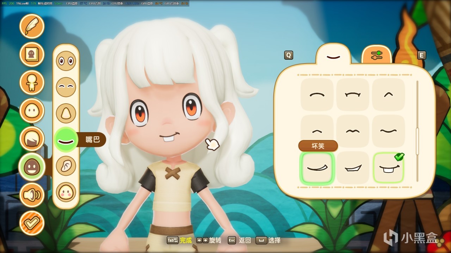Pick the wavy cat-like mouth without ticks
This screenshot has width=451, height=253.
click(x=353, y=131)
